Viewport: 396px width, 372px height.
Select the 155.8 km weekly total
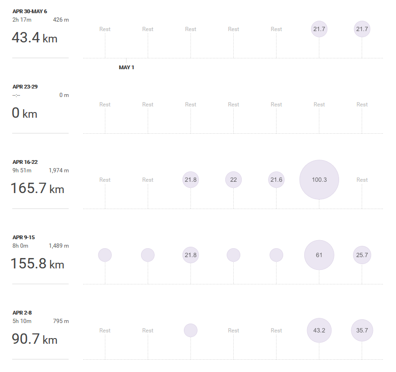click(x=37, y=264)
